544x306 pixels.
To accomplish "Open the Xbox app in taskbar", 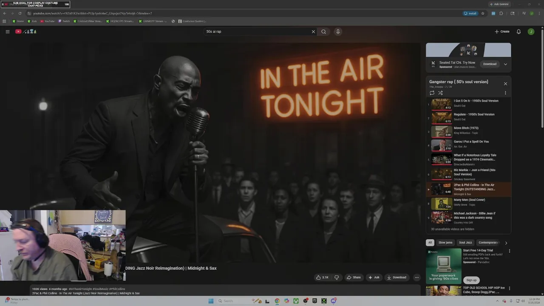I will (x=296, y=301).
